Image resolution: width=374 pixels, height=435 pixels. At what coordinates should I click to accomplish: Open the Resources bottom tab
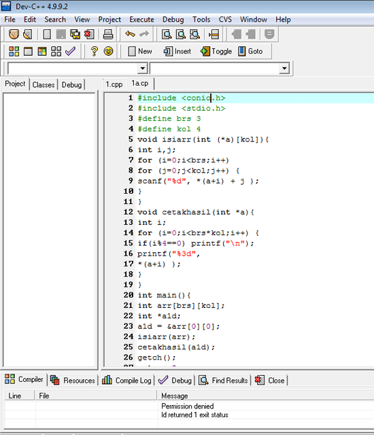tap(73, 381)
